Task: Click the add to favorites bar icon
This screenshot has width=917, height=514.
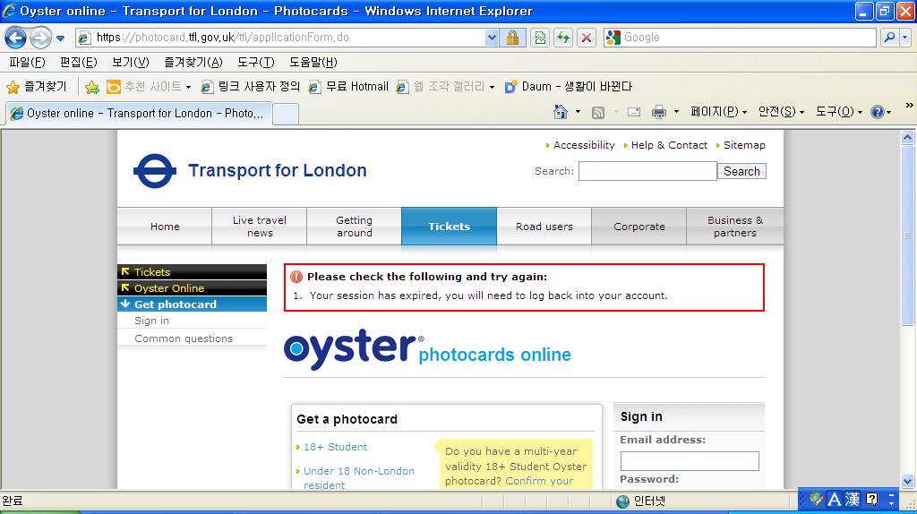Action: (x=92, y=87)
